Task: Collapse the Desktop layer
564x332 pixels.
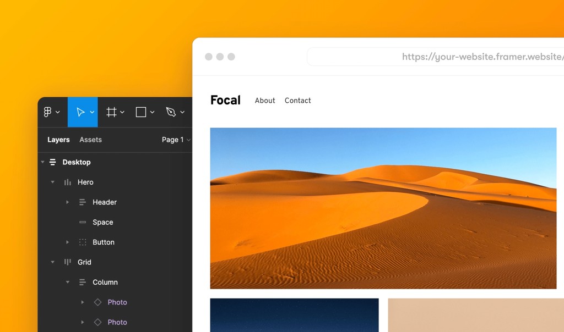Action: point(42,162)
